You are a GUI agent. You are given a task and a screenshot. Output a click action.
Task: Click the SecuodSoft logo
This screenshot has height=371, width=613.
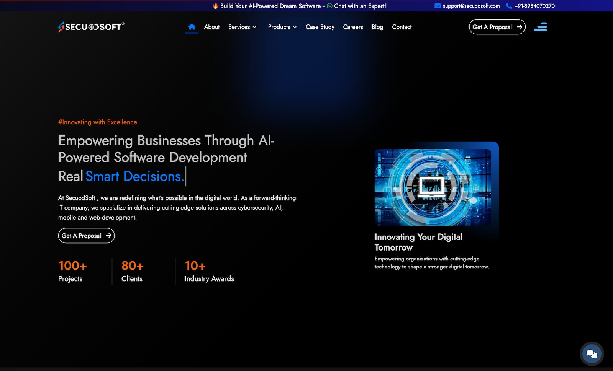pyautogui.click(x=91, y=27)
